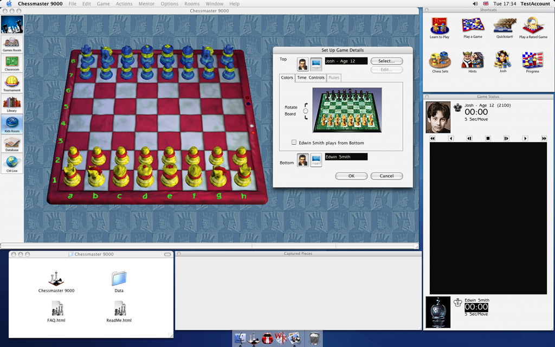Open the Game menu

click(x=103, y=4)
